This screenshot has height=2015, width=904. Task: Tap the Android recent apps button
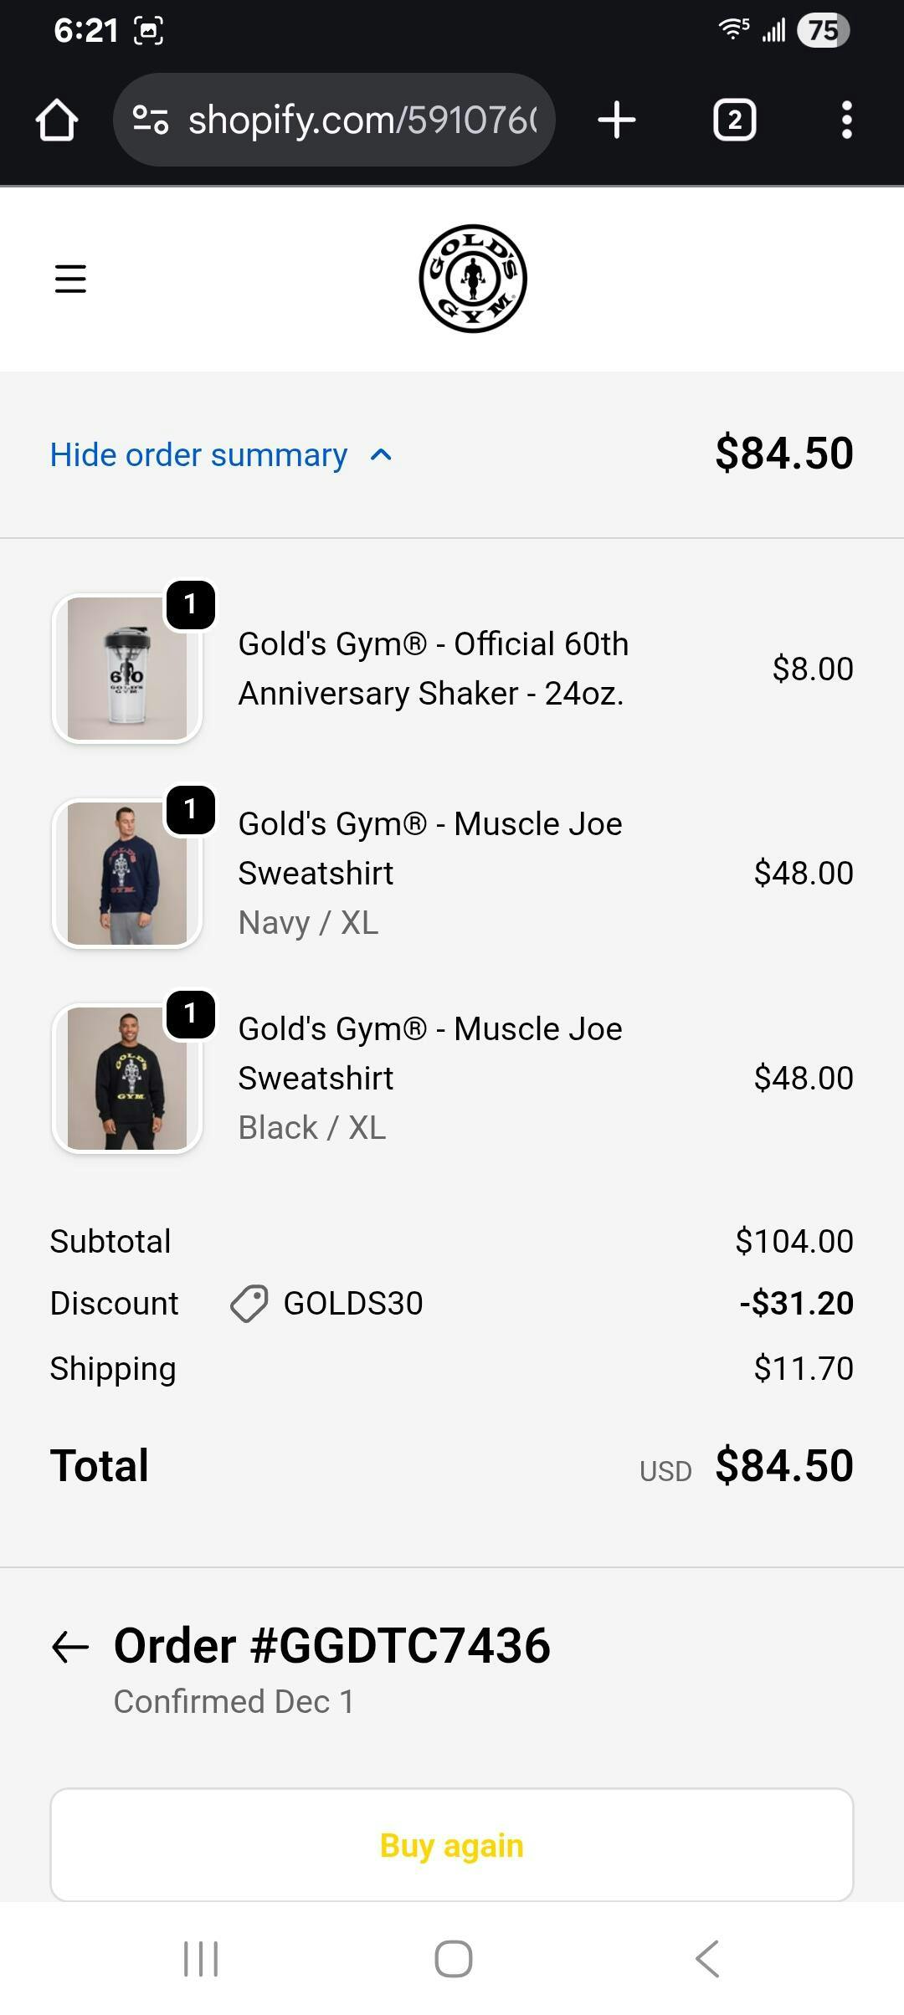[201, 1959]
